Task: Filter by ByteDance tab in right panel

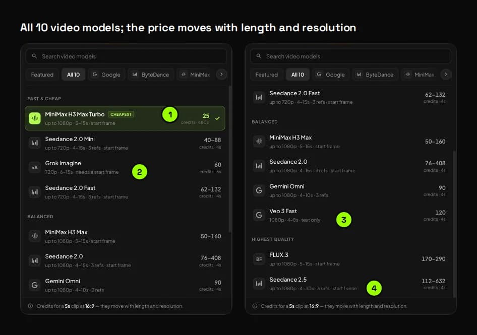Action: 375,75
